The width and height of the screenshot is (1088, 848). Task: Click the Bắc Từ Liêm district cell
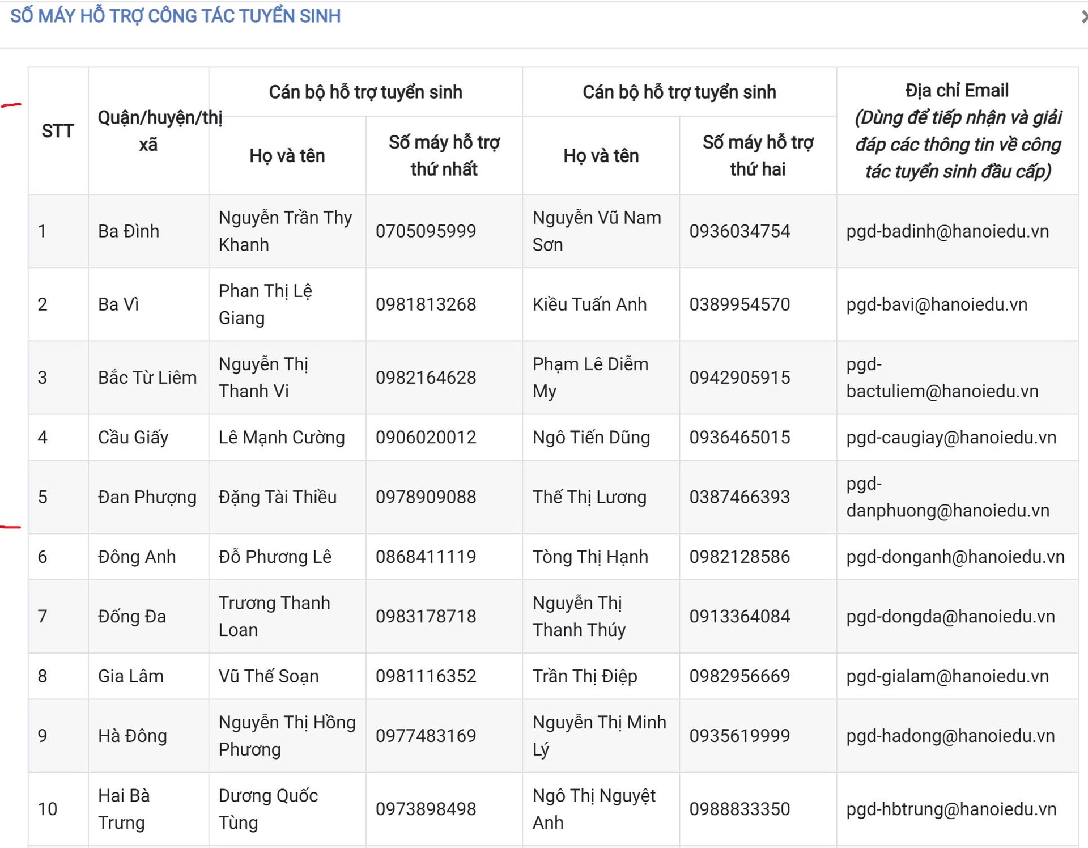point(147,378)
